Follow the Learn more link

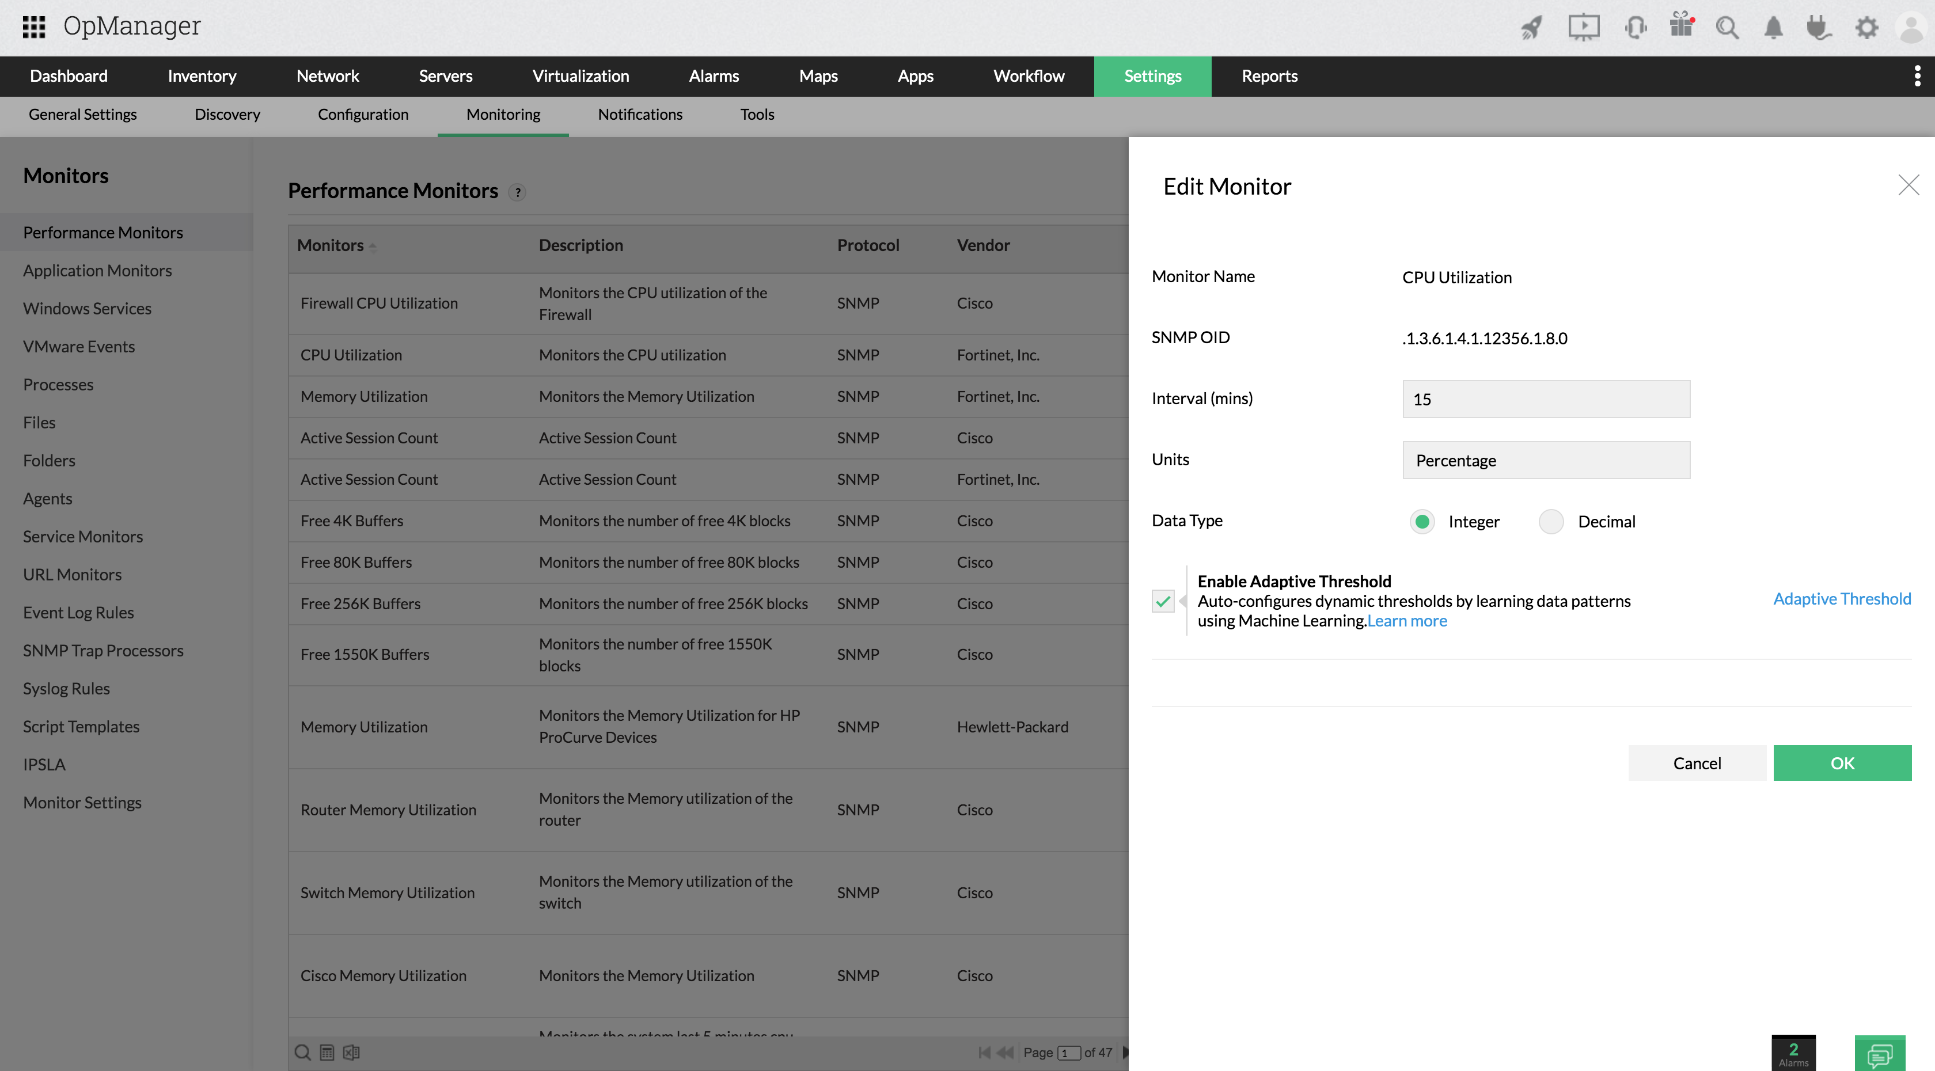click(x=1407, y=620)
